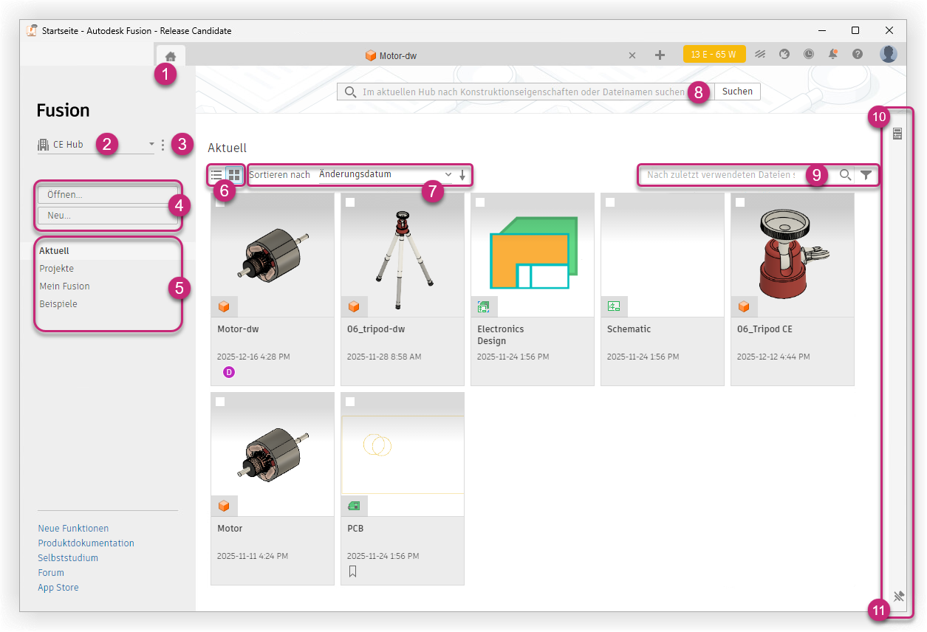Select Projekte in the sidebar

coord(57,269)
